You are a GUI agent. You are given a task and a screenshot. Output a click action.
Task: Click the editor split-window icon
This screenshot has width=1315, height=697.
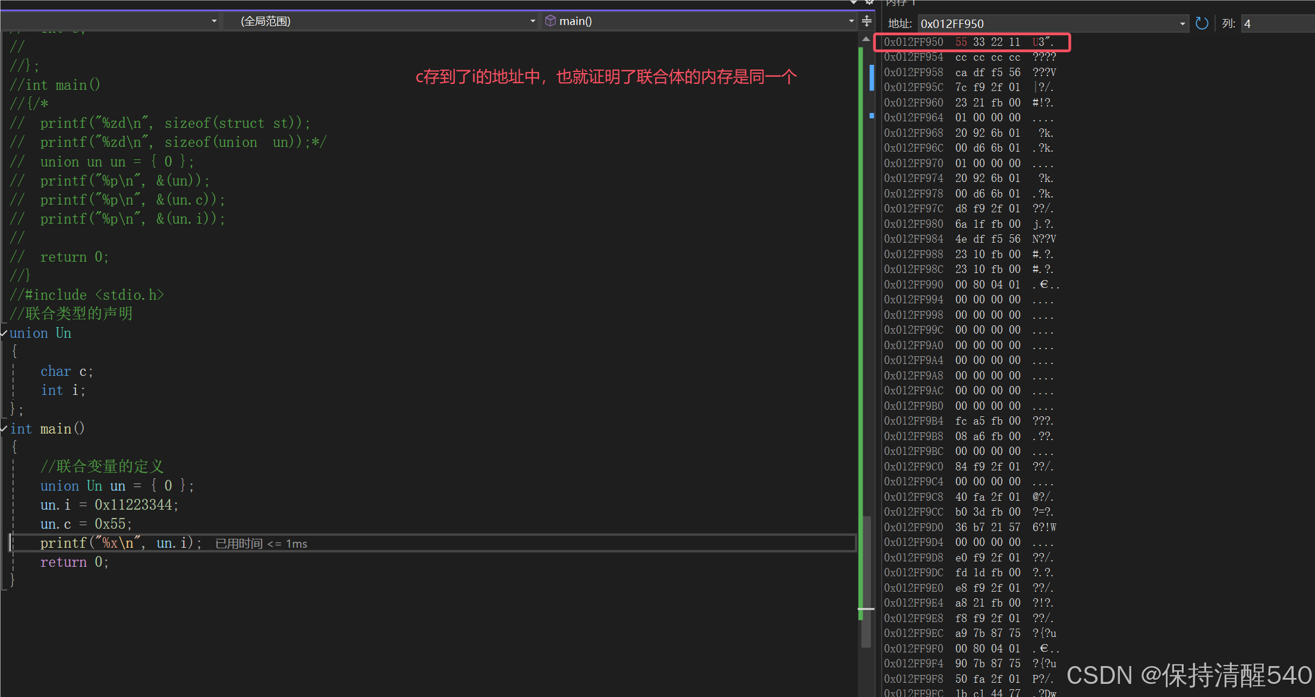(867, 21)
